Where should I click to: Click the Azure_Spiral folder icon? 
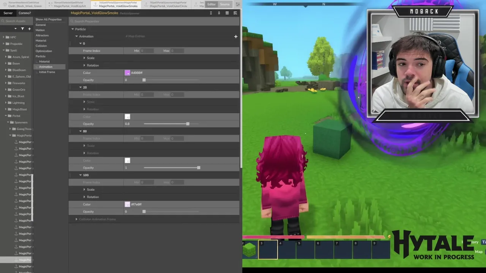coord(10,57)
